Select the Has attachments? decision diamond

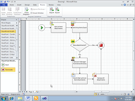(80, 45)
